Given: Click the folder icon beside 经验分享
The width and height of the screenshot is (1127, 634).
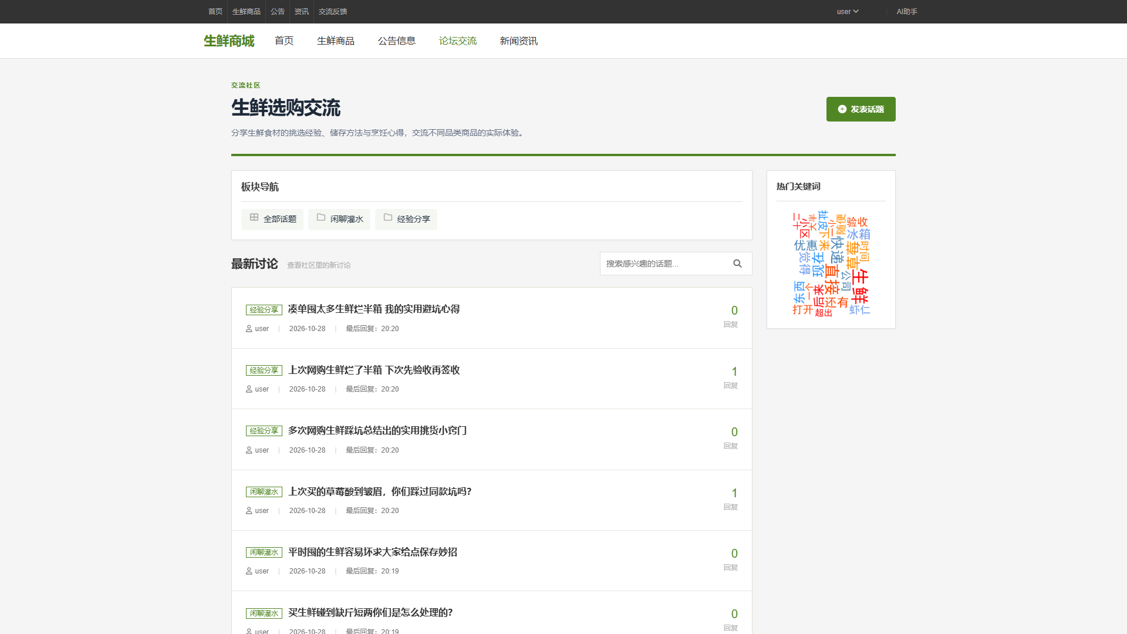Looking at the screenshot, I should pyautogui.click(x=388, y=217).
